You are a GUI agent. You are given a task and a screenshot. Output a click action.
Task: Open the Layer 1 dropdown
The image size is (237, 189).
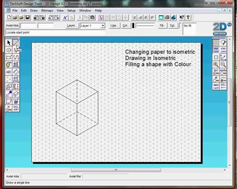pos(103,25)
